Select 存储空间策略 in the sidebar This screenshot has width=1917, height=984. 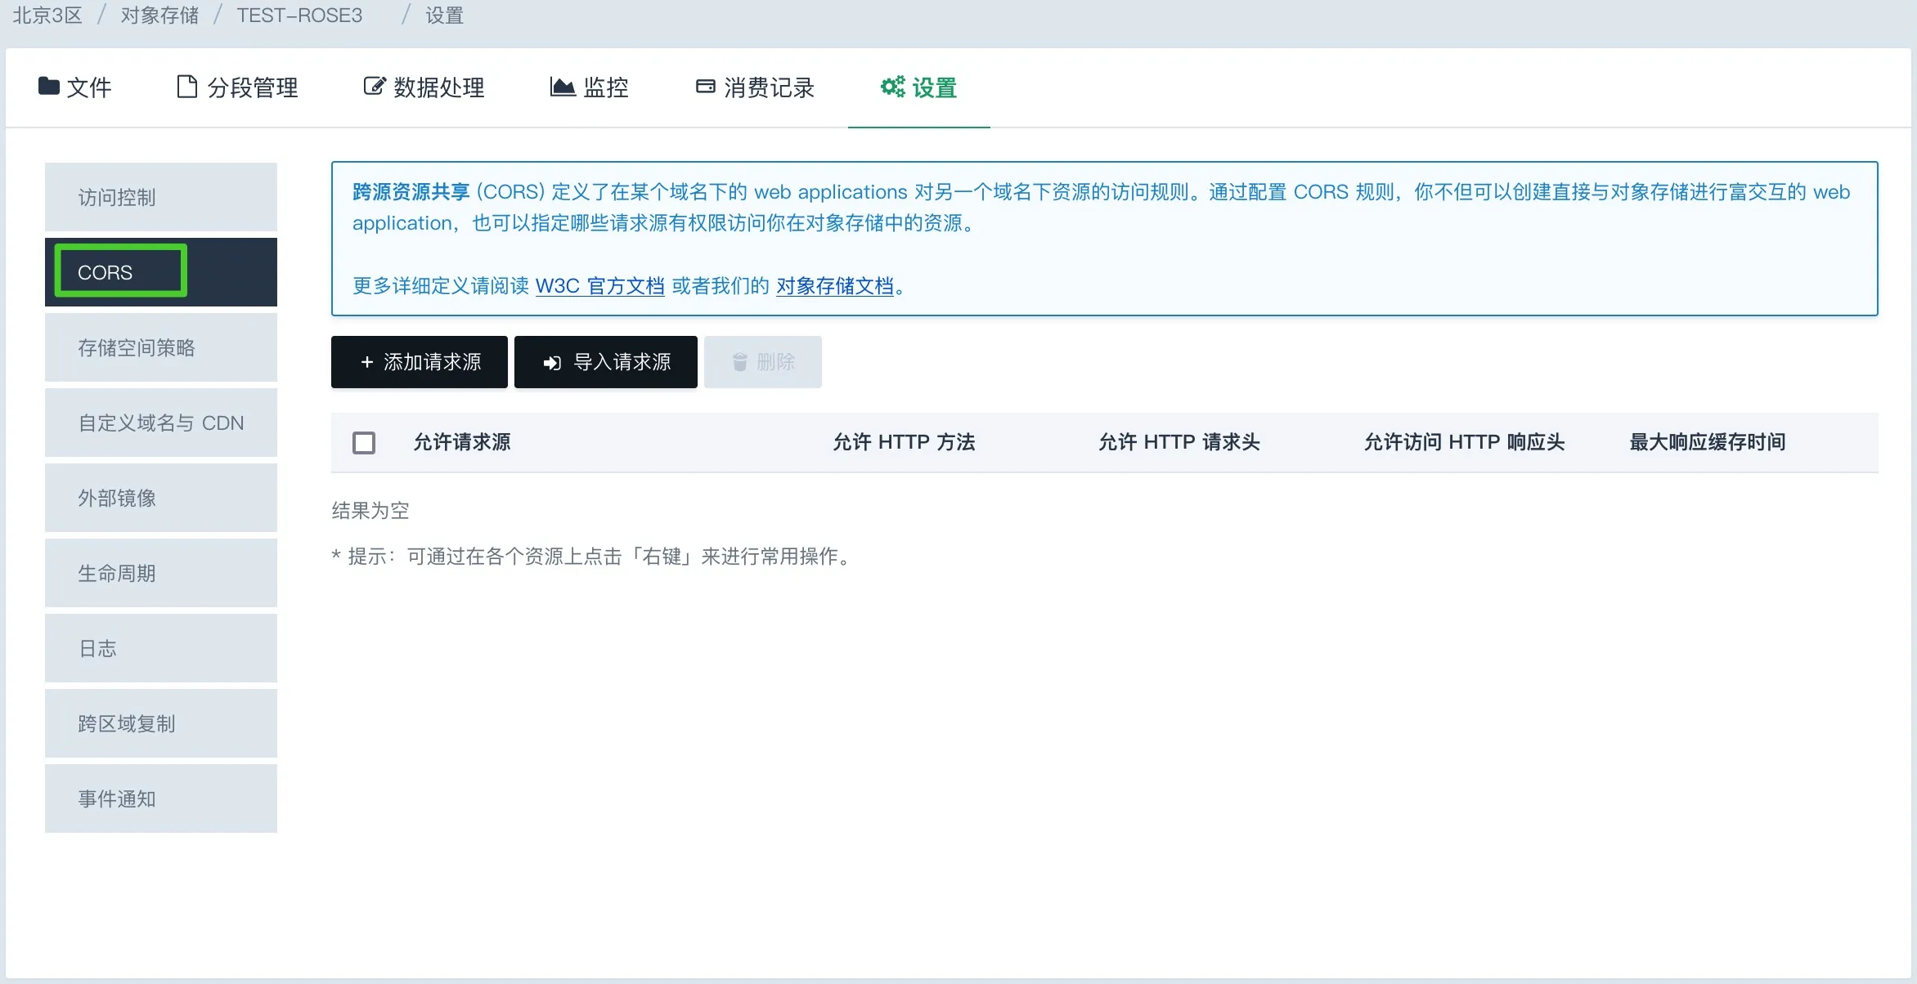click(x=160, y=347)
